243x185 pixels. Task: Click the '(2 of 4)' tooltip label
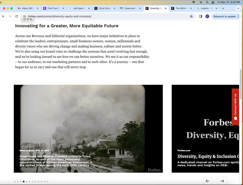tap(28, 19)
